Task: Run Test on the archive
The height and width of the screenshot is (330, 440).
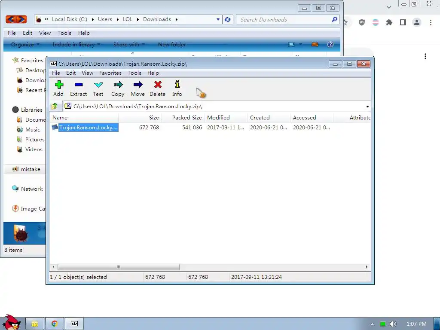Action: (x=98, y=89)
